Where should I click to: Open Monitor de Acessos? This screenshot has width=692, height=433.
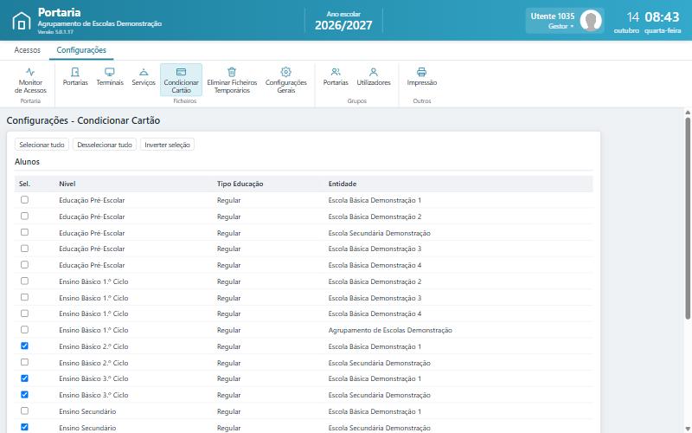[30, 80]
